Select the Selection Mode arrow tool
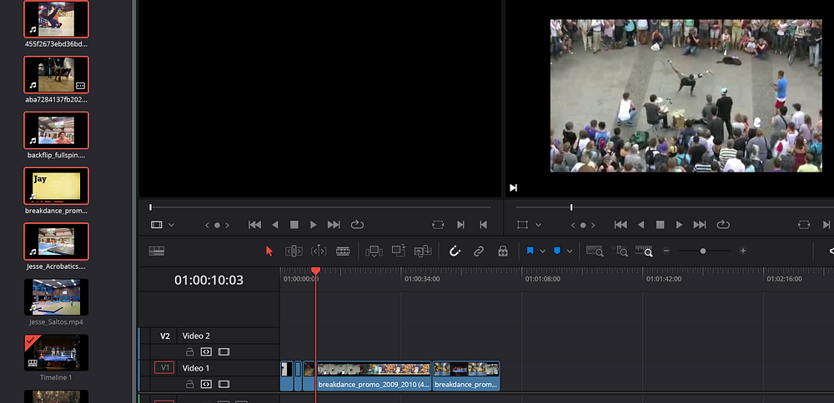This screenshot has width=834, height=403. [269, 251]
